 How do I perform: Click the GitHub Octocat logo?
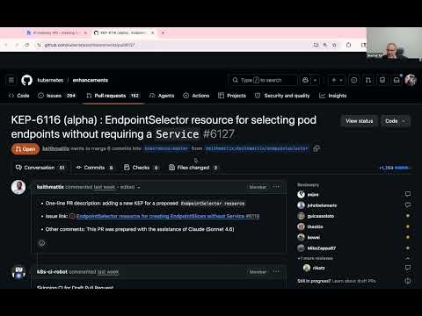coord(26,80)
